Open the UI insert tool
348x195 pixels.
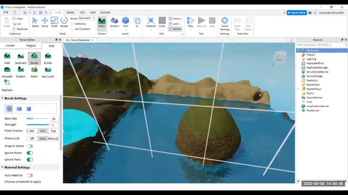[x=137, y=22]
